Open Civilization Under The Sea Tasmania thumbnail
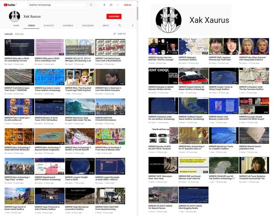This screenshot has width=274, height=216. 254,76
